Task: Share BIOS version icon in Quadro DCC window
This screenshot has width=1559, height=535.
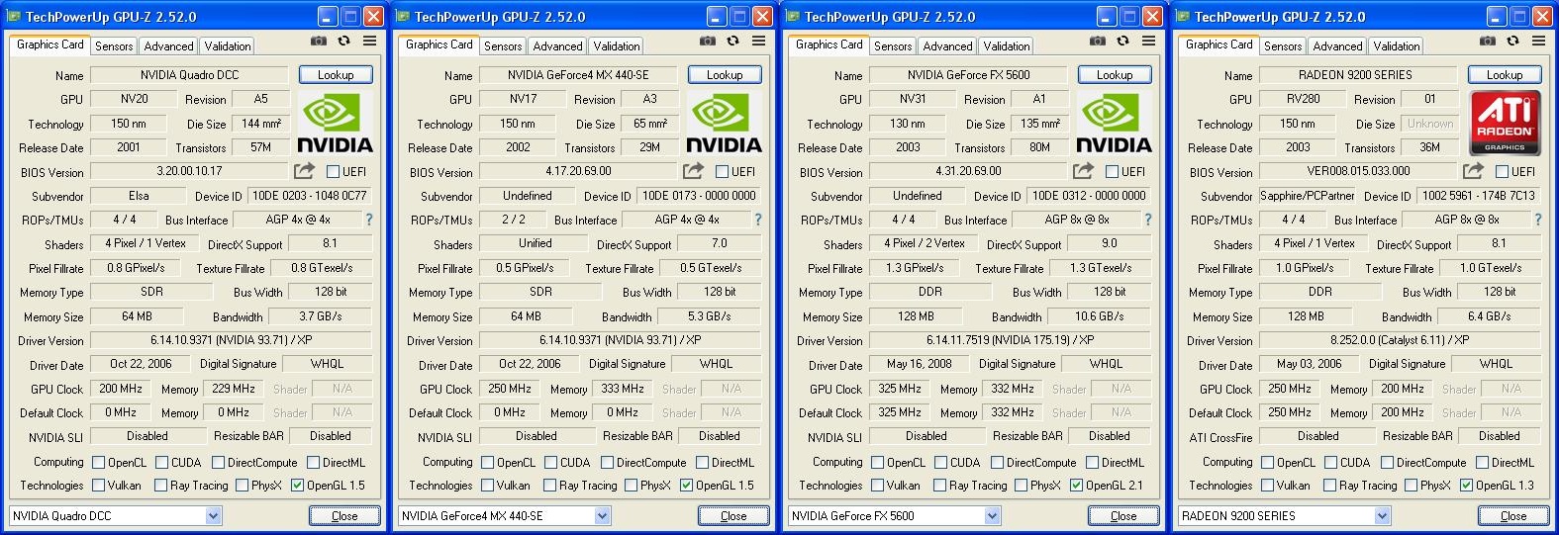Action: 305,171
